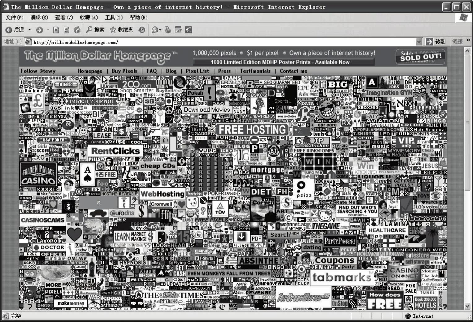Viewport: 473px width, 322px height.
Task: Open the Blog nav link
Action: (x=171, y=71)
